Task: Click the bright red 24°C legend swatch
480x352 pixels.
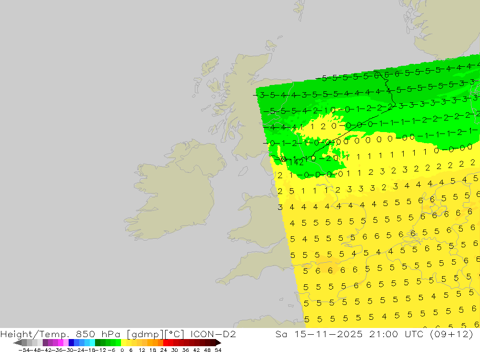Action: [166, 343]
